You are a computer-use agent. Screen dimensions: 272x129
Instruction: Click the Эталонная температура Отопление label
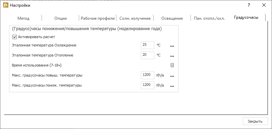coord(43,55)
